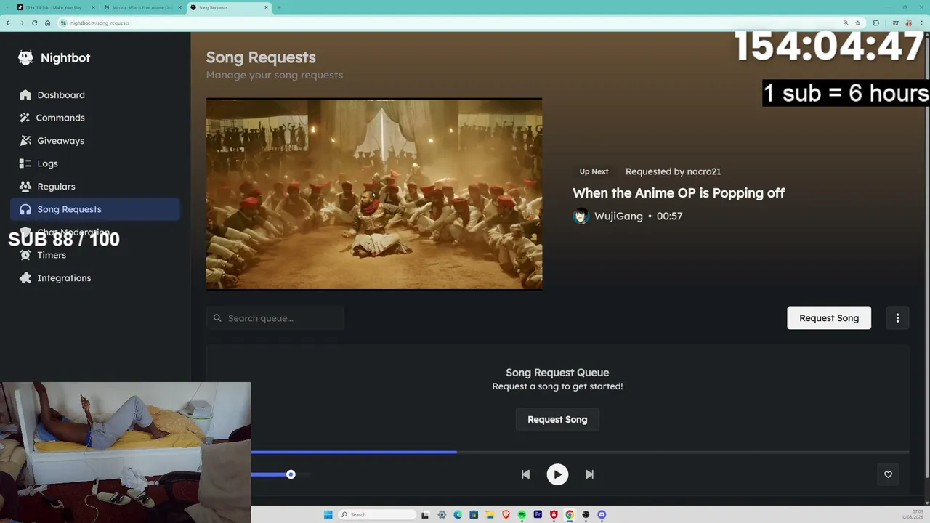Click the address bar URL
This screenshot has width=930, height=523.
click(100, 23)
